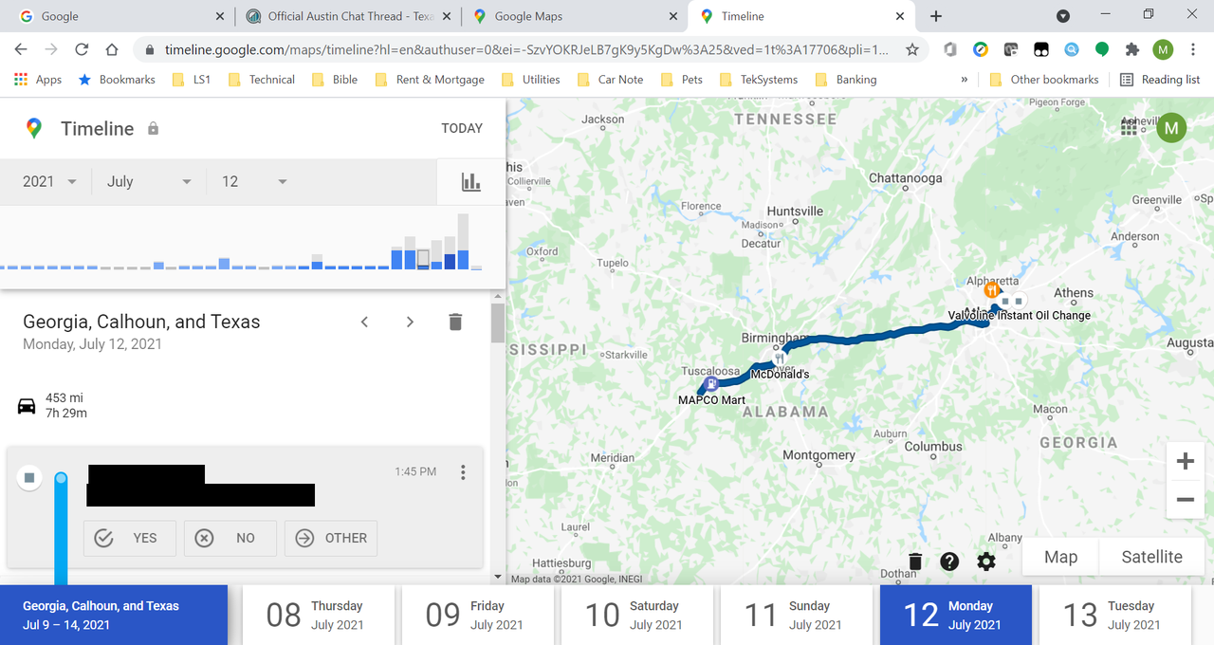Open the Google apps grid on the map

pyautogui.click(x=1129, y=127)
